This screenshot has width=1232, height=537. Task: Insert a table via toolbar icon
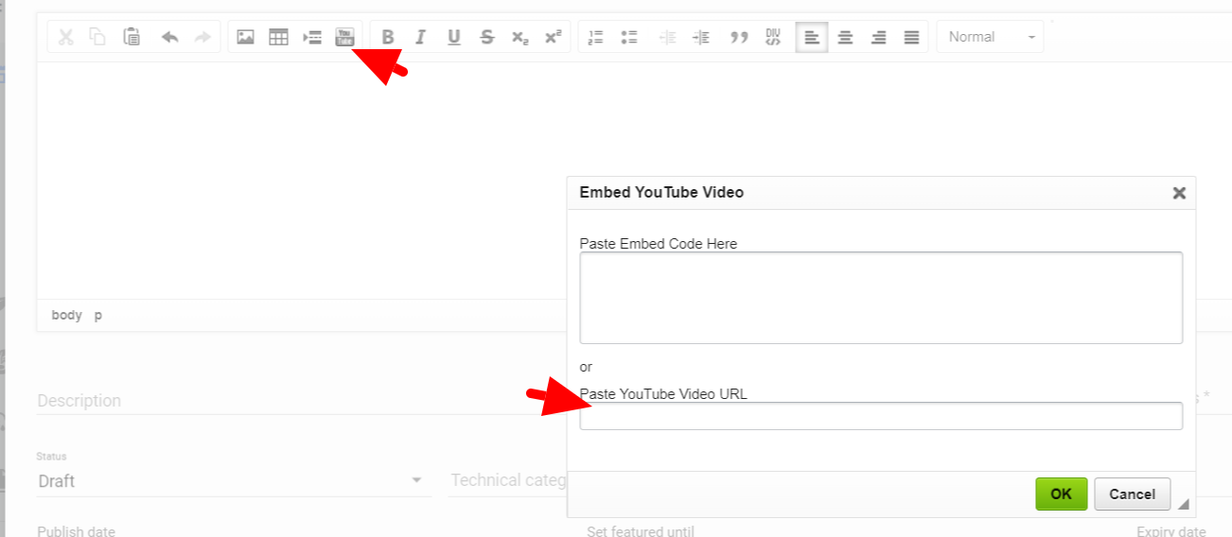[x=278, y=37]
